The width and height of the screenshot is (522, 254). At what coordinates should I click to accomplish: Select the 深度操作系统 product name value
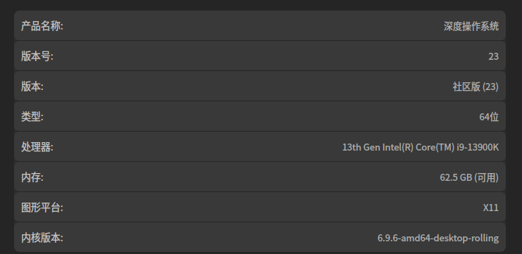pyautogui.click(x=471, y=26)
